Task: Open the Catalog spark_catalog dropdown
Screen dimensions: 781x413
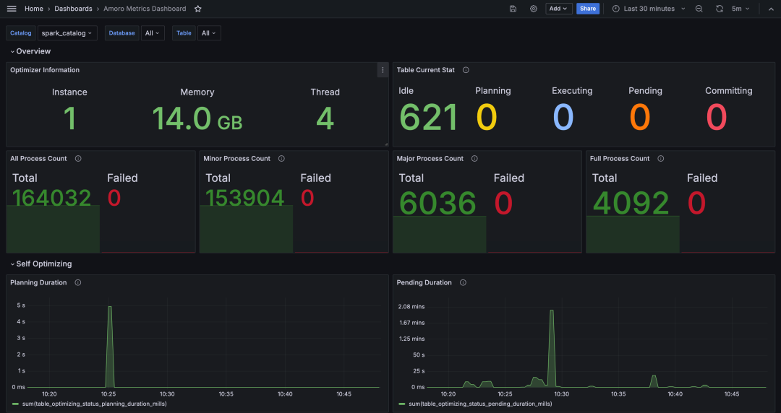Action: coord(68,33)
